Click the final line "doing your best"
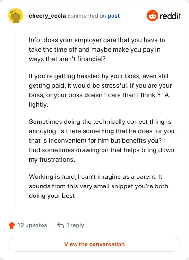This screenshot has width=189, height=260. (52, 196)
